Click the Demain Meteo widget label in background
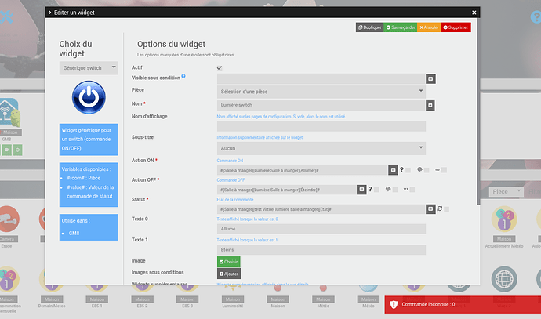 click(x=52, y=306)
